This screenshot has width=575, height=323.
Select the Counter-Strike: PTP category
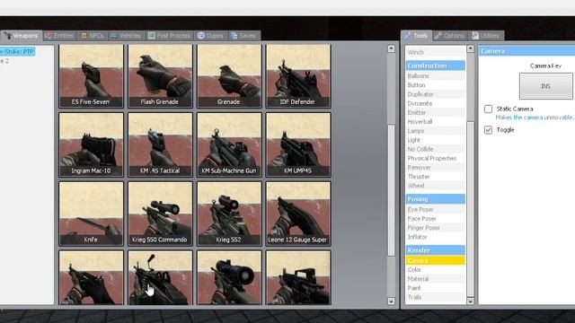tap(17, 52)
